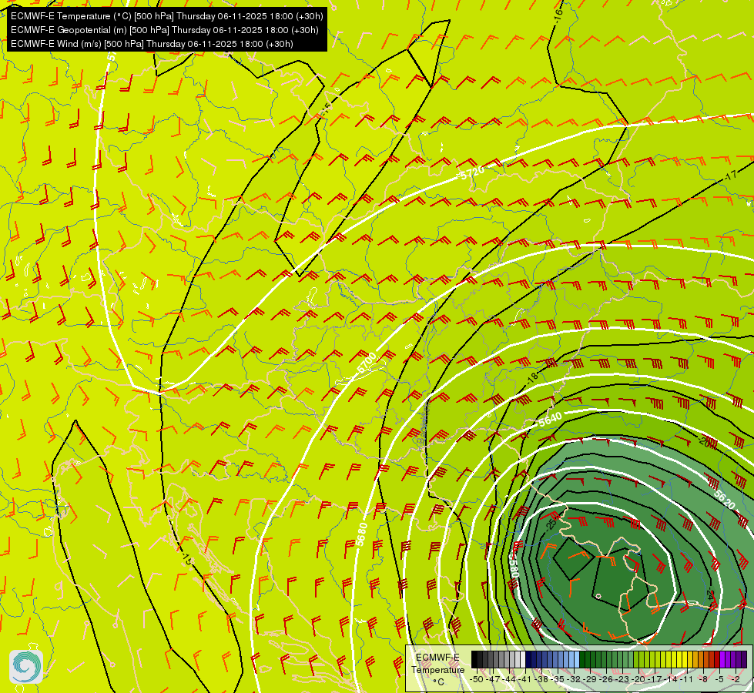The image size is (754, 693).
Task: Click the -29 value on the legend scale
Action: pos(589,679)
